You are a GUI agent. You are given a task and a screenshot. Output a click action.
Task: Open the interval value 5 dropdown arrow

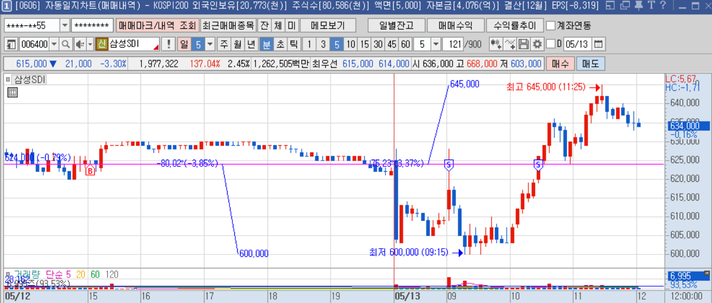436,45
